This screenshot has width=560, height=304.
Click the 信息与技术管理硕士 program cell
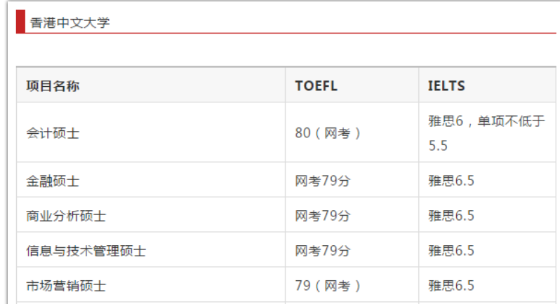coord(151,250)
